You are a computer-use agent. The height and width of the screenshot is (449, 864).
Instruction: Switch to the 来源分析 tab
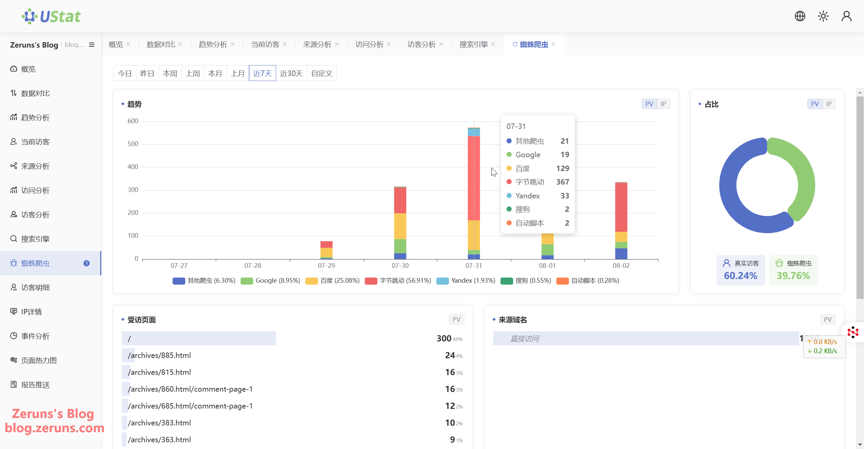(317, 44)
